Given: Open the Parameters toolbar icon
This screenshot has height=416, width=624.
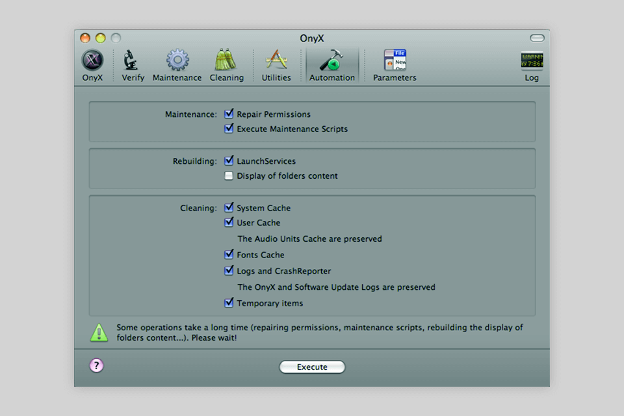Looking at the screenshot, I should 395,60.
